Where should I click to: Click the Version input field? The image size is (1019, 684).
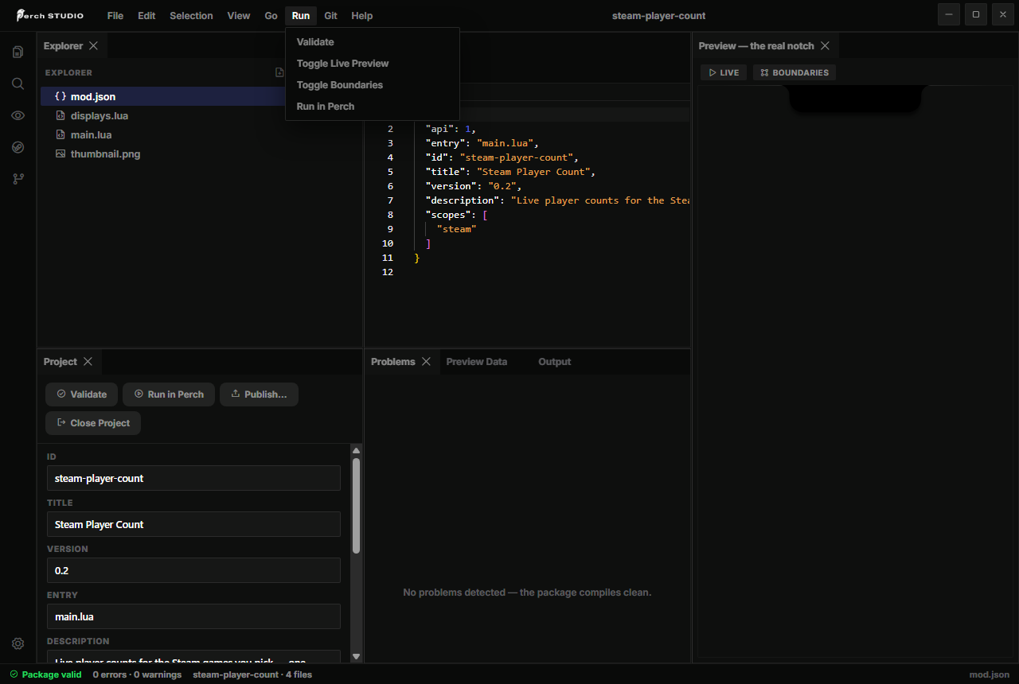coord(193,570)
